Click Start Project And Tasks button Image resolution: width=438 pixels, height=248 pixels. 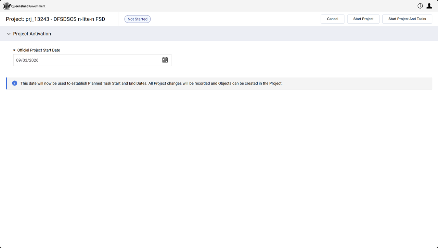407,19
